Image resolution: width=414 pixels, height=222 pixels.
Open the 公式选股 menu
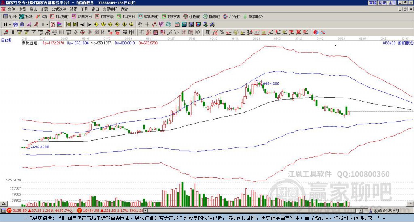point(59,9)
